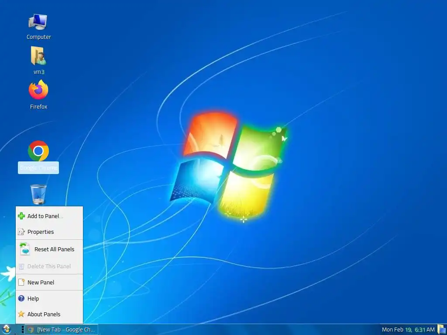
Task: Click the show desktop icon in the tray
Action: (x=442, y=330)
